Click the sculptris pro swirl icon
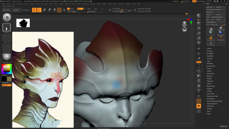Viewport: 229px width, 129px height. 64,10
